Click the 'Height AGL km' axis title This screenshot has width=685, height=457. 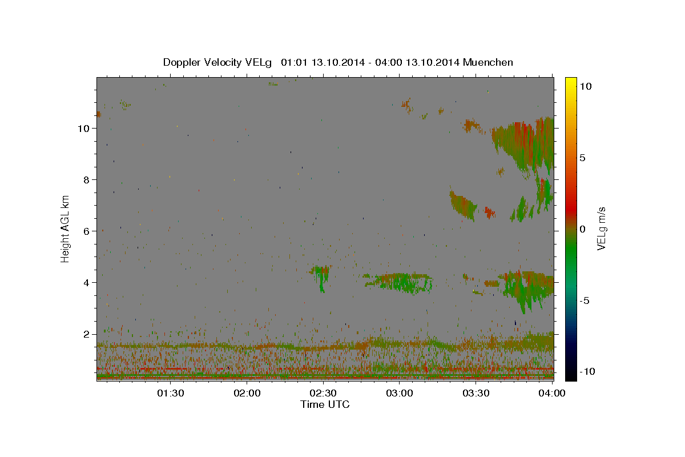pyautogui.click(x=66, y=228)
